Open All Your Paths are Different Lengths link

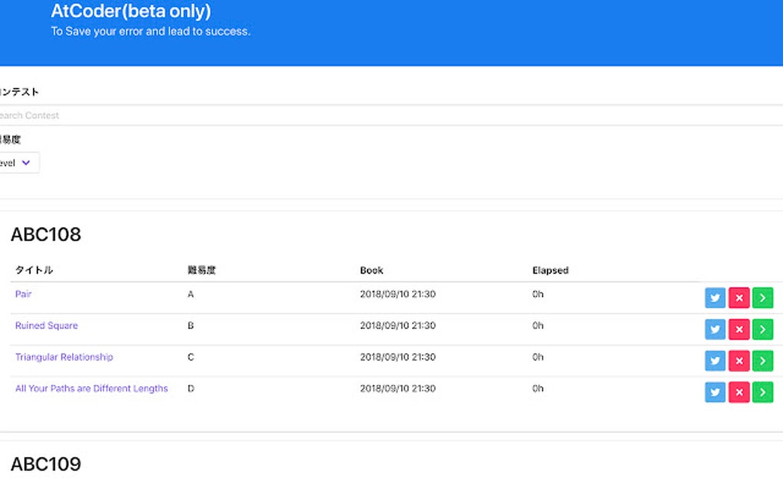(91, 389)
